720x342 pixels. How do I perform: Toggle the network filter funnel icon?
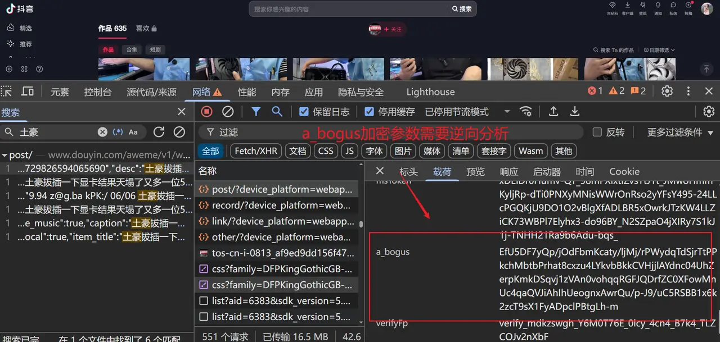tap(256, 112)
